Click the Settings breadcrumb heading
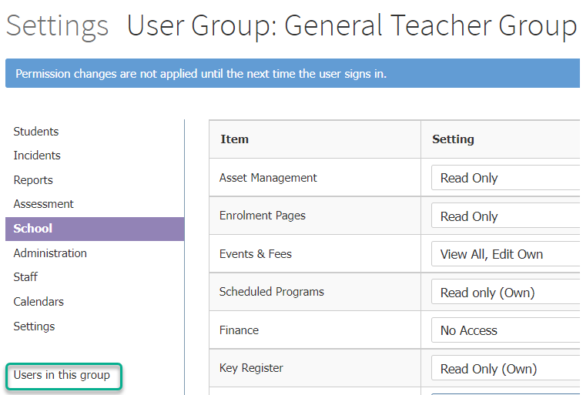Image resolution: width=583 pixels, height=395 pixels. pos(57,26)
